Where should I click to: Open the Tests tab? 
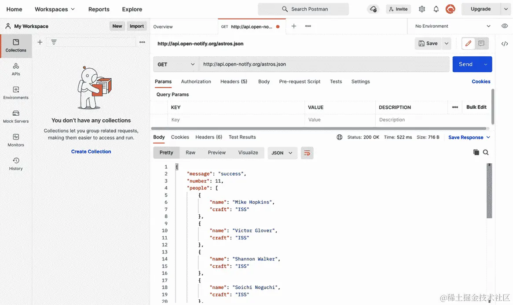tap(336, 81)
